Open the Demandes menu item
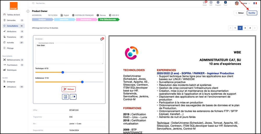The image size is (261, 134). (14, 20)
